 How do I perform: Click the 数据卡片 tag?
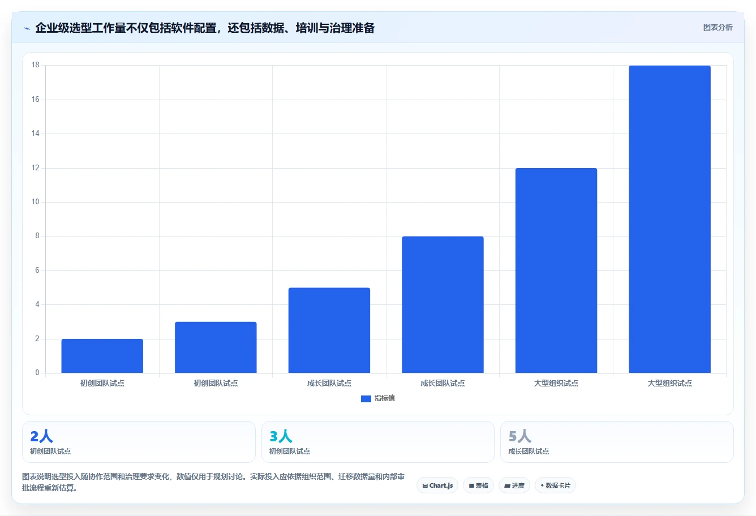555,485
